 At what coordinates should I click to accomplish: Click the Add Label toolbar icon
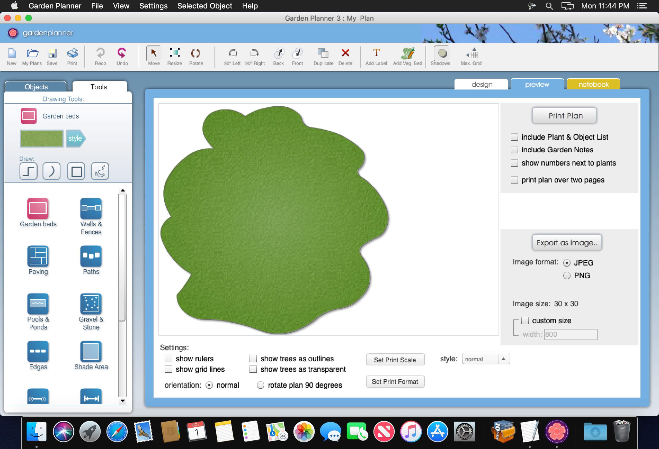click(x=376, y=53)
